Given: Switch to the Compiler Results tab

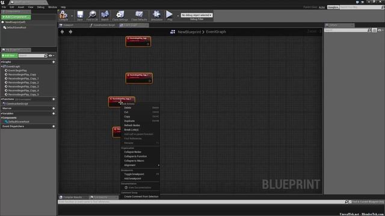Looking at the screenshot, I should [x=73, y=197].
